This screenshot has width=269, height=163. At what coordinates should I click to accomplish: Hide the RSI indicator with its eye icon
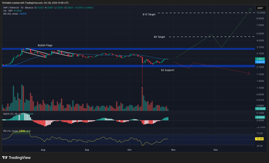click(27, 131)
